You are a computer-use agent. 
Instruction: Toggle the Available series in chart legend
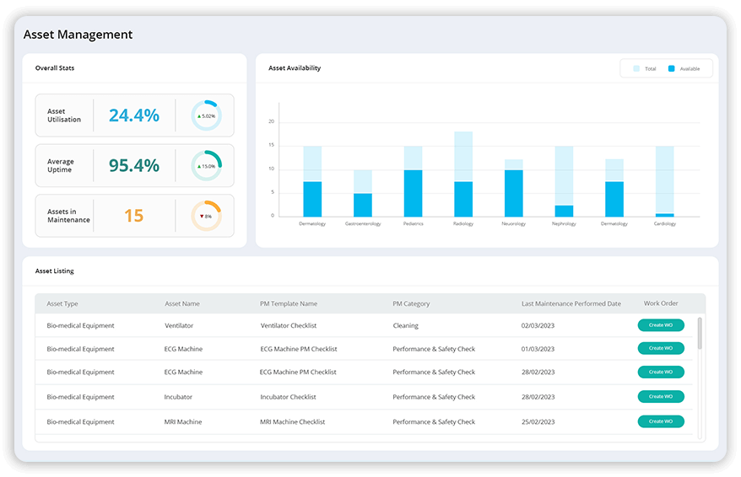[x=684, y=69]
